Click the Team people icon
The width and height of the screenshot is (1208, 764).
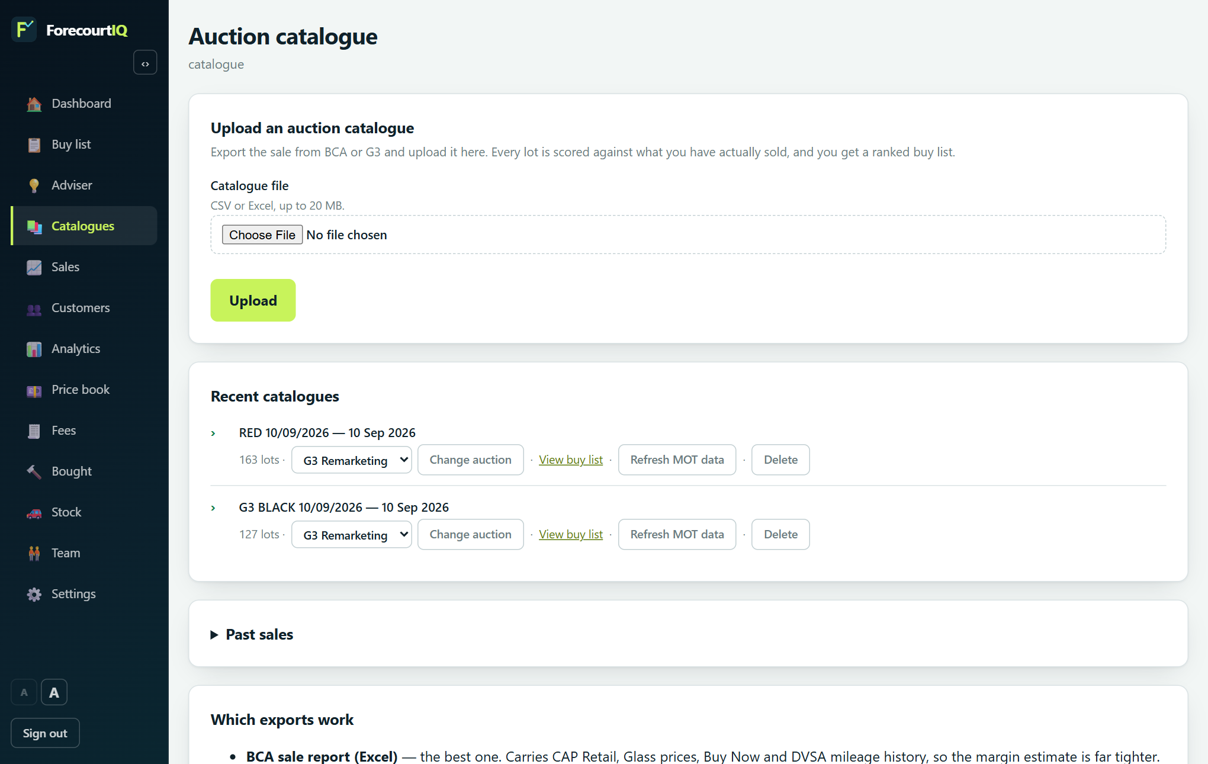(34, 553)
